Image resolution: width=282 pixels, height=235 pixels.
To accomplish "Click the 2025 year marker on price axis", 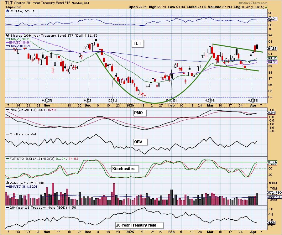I will click(x=130, y=105).
